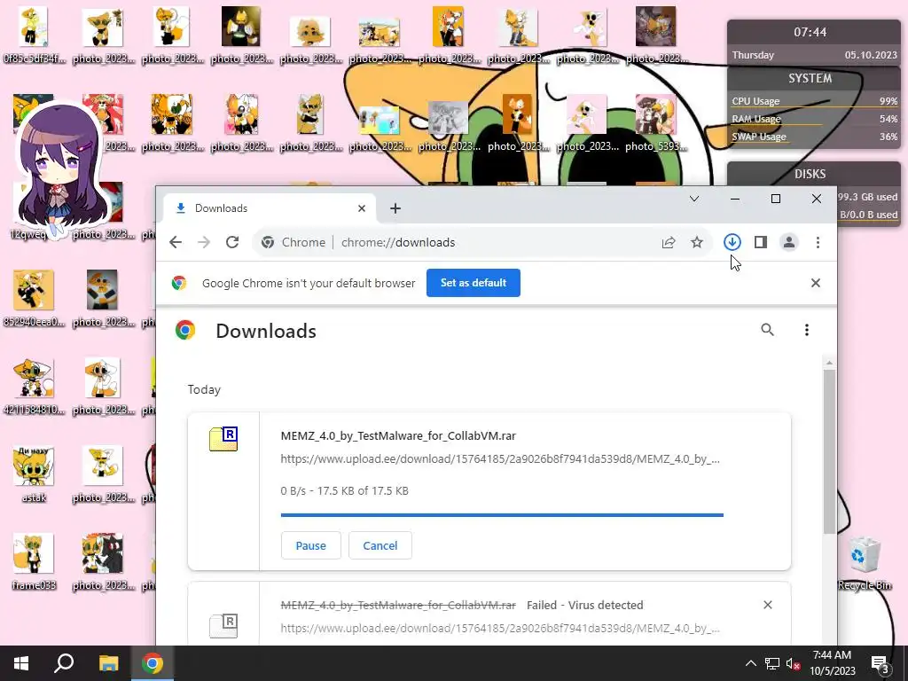Click the Chrome taskbar icon

(153, 663)
